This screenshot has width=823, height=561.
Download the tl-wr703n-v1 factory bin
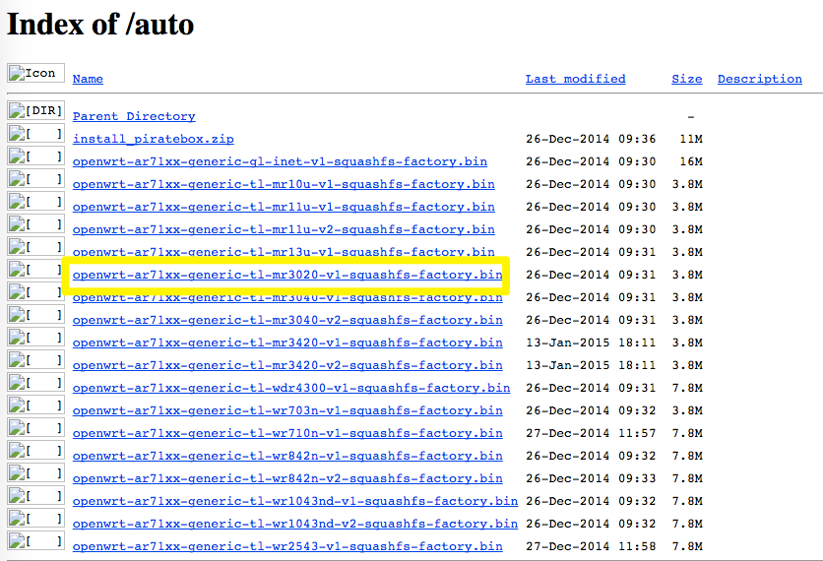(x=287, y=409)
